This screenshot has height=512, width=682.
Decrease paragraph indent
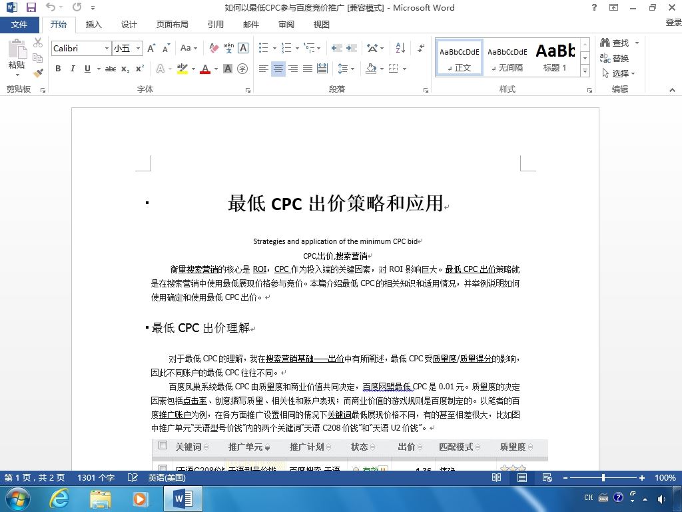tap(336, 48)
